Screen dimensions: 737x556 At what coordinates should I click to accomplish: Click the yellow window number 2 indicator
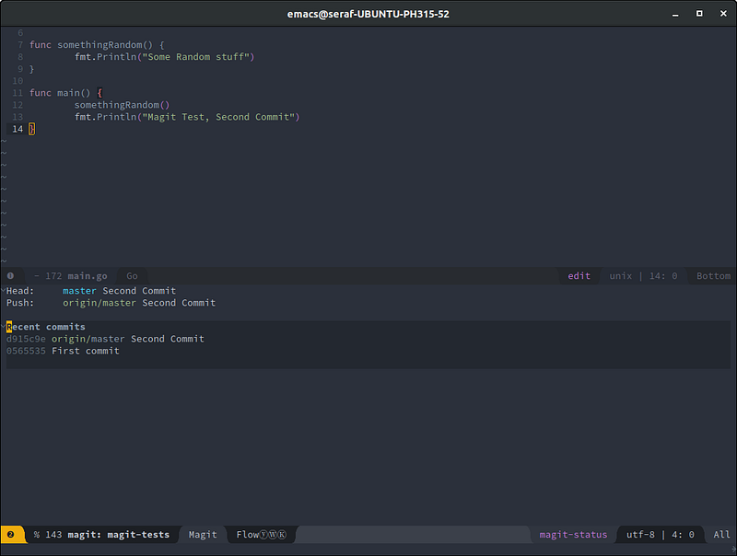pos(10,534)
